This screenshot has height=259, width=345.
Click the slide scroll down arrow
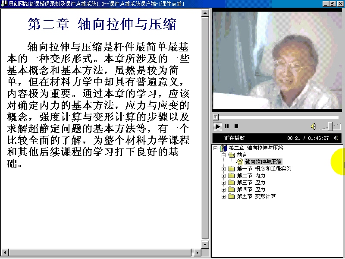(205, 244)
